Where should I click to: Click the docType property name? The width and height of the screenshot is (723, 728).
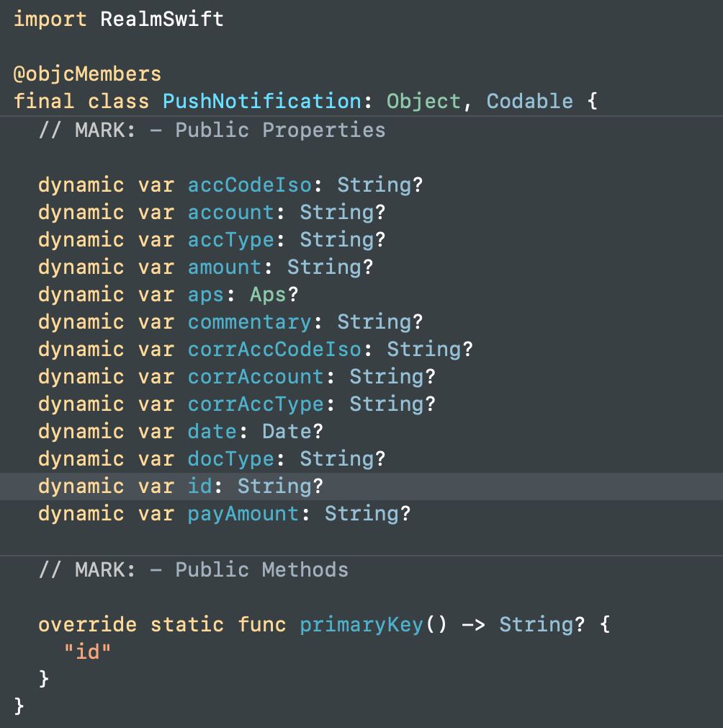231,459
